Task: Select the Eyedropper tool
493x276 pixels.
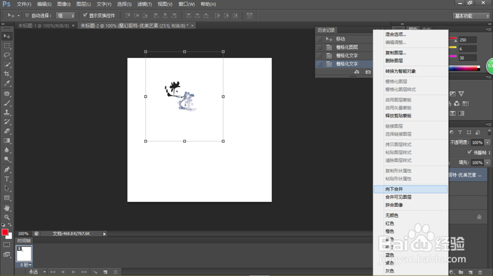Action: coord(7,84)
